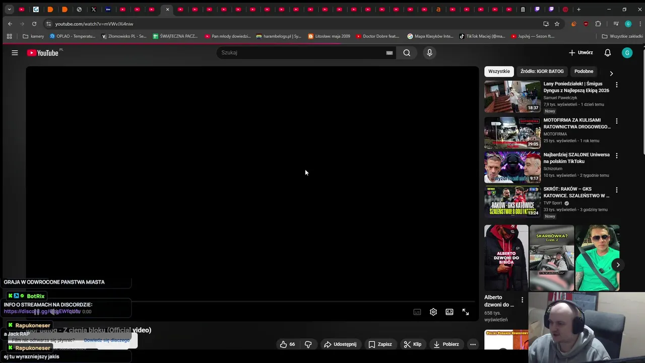Screen dimensions: 645x363
Task: Open more actions ellipsis under video
Action: click(x=473, y=344)
